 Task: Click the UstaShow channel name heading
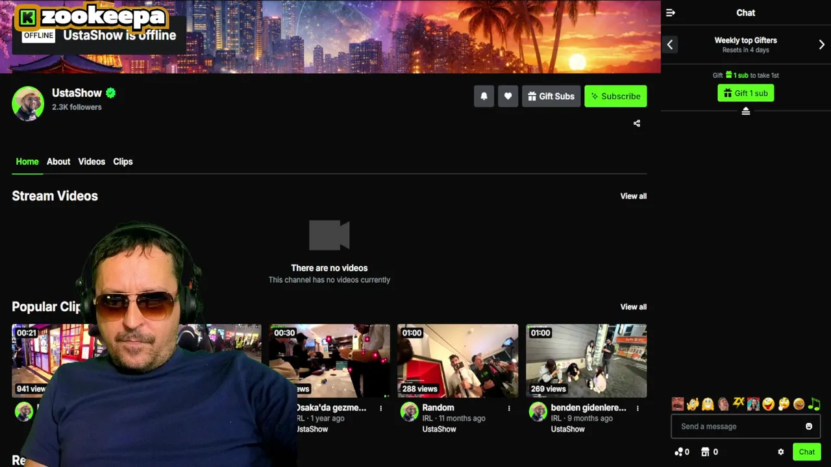(77, 93)
